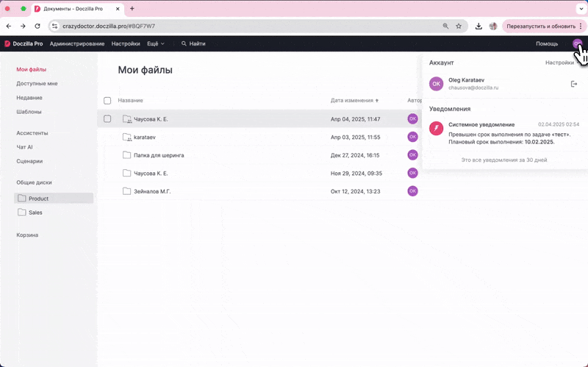Open the browser downloads icon
588x367 pixels.
tap(478, 26)
